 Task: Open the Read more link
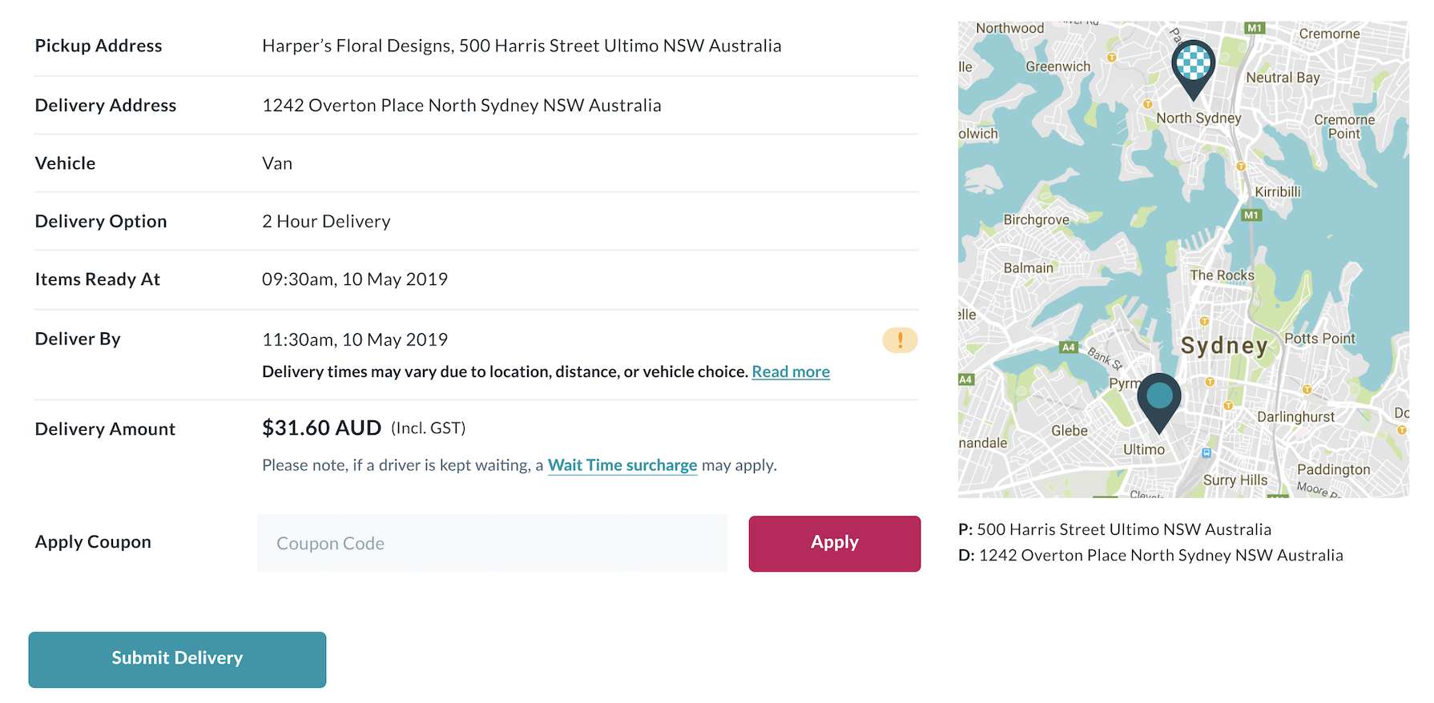click(791, 372)
